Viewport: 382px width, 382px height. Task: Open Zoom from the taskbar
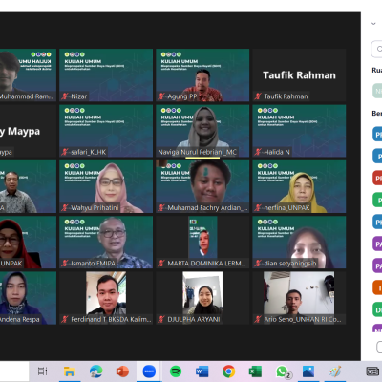149,371
